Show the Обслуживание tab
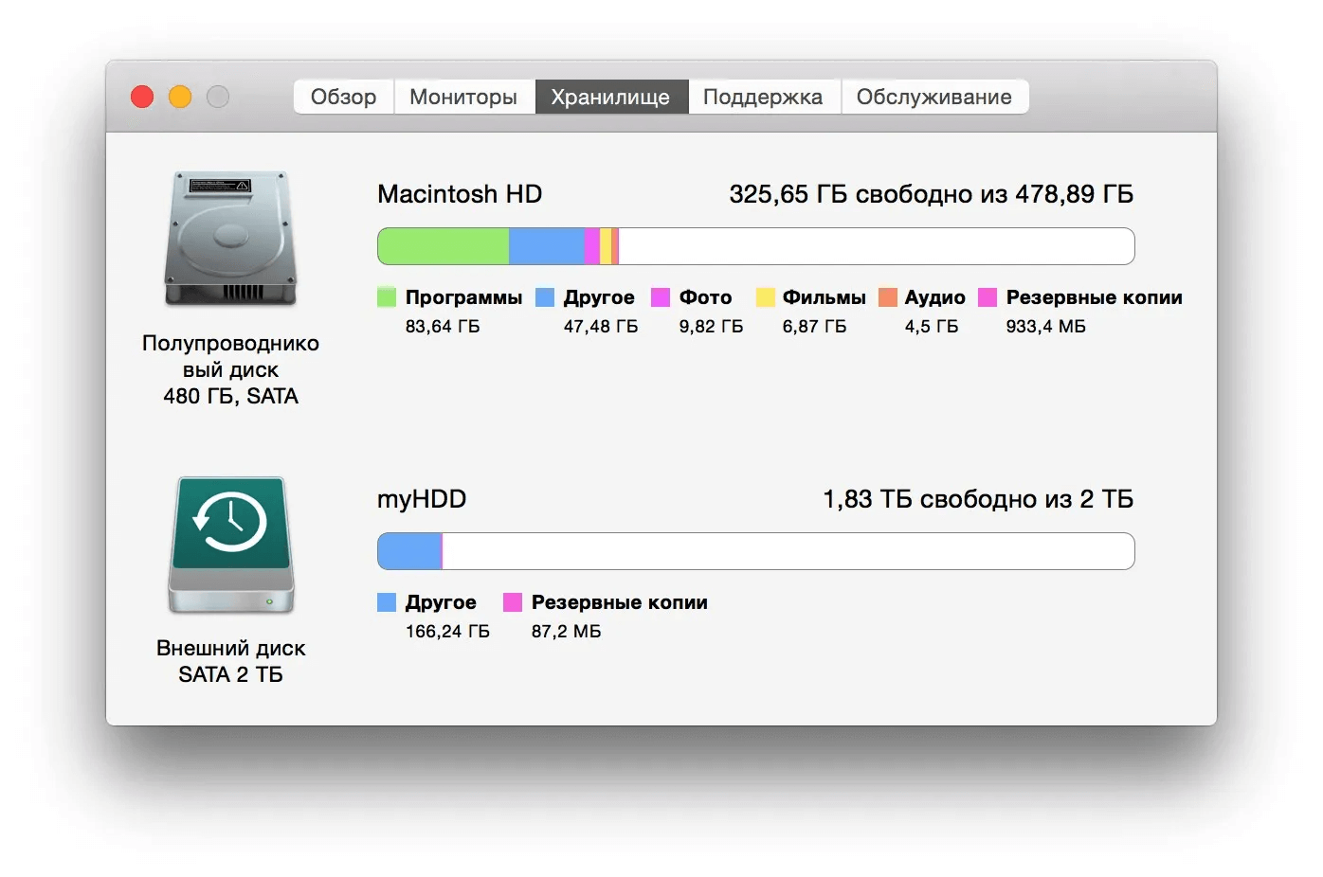The height and width of the screenshot is (877, 1323). (934, 97)
